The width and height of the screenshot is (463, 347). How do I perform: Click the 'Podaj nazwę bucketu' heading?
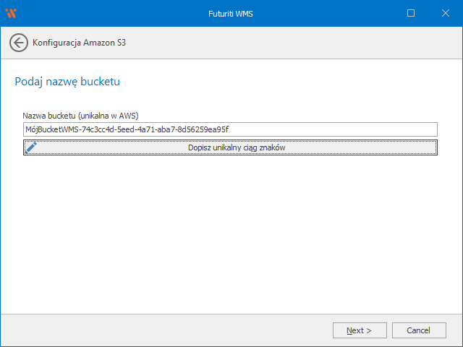point(67,82)
